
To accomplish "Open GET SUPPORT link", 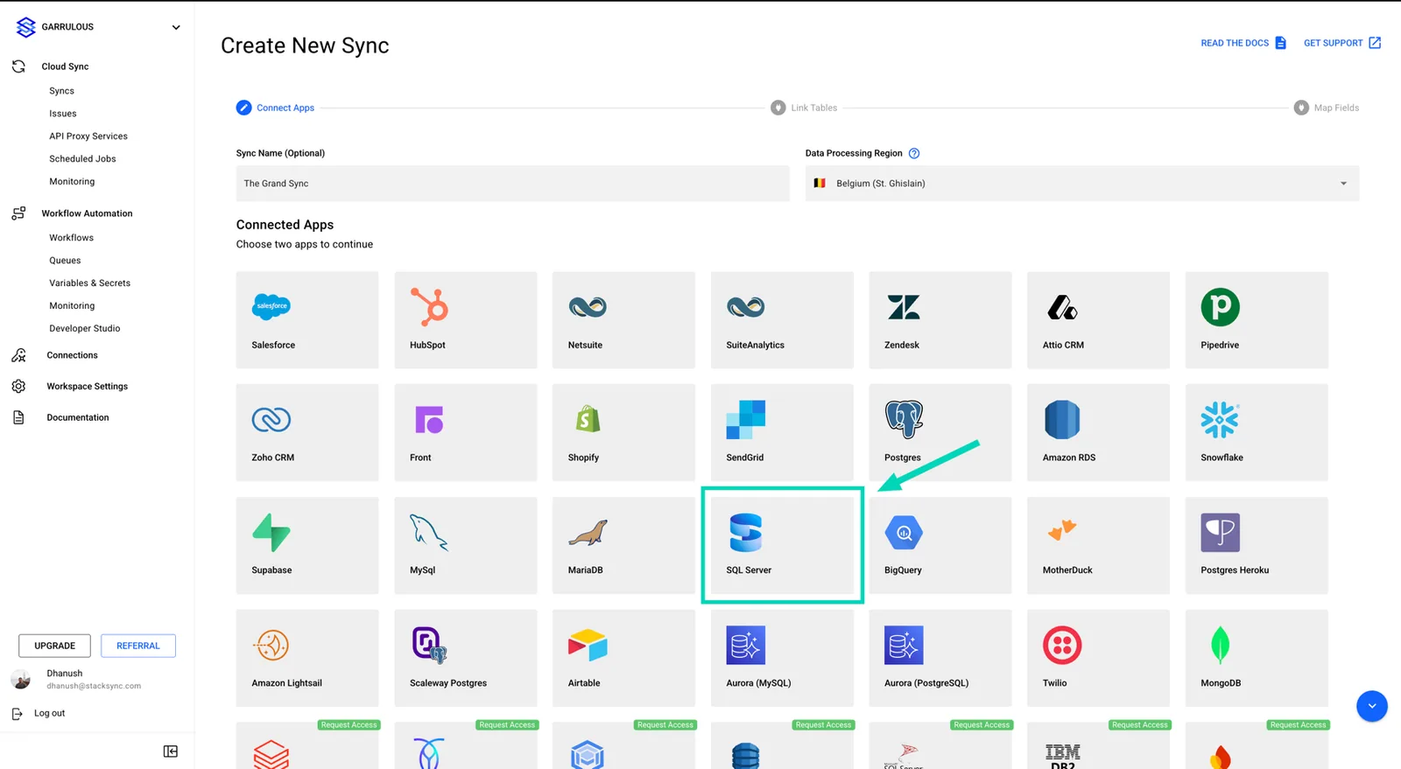I will click(1342, 43).
